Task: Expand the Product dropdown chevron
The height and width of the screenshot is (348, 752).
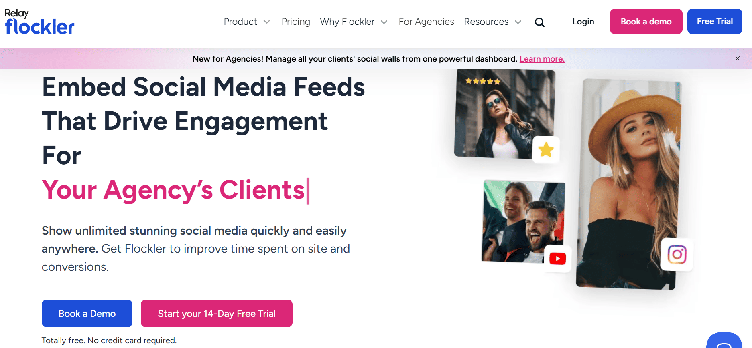Action: coord(267,22)
